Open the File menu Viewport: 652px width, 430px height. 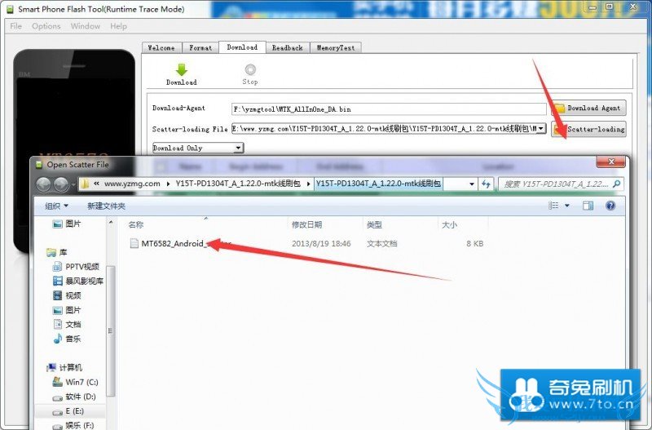15,26
